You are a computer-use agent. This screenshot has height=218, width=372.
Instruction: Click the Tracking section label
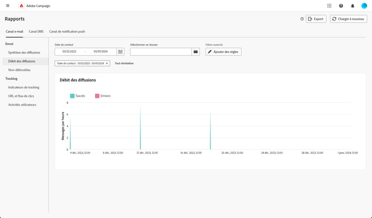(x=11, y=78)
